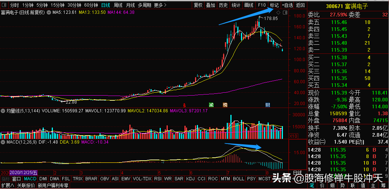
Task: Click the 榜 marker icon on chart
Action: point(225,105)
